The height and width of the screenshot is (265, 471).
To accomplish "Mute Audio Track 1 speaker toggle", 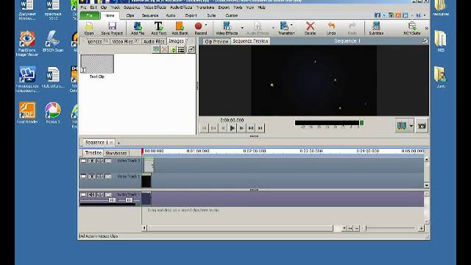I will pyautogui.click(x=91, y=194).
